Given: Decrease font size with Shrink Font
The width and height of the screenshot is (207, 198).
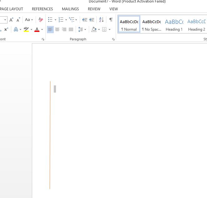Looking at the screenshot, I should [x=18, y=20].
